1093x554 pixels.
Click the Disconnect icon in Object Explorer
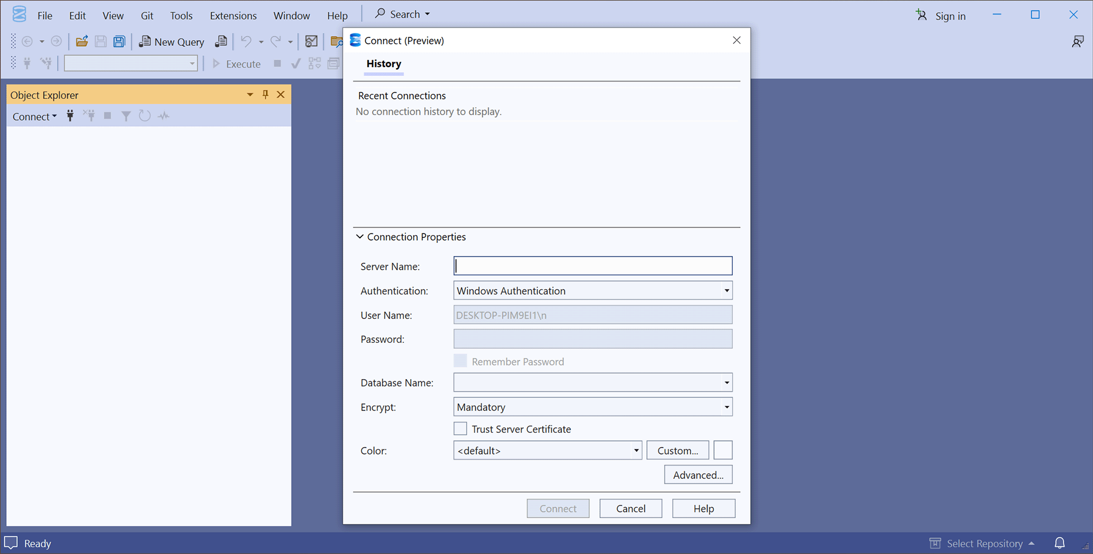coord(89,116)
